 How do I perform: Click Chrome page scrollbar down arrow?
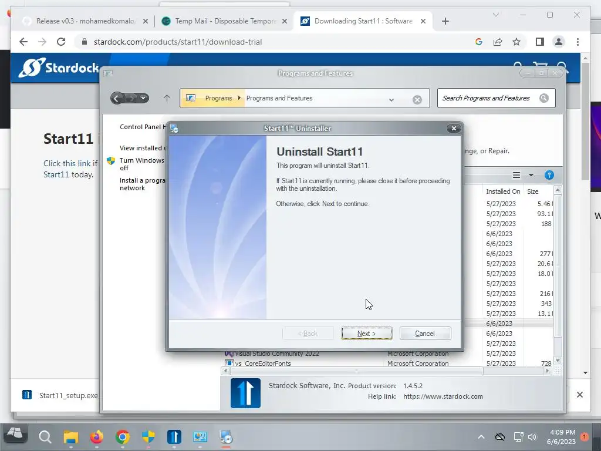(x=585, y=373)
